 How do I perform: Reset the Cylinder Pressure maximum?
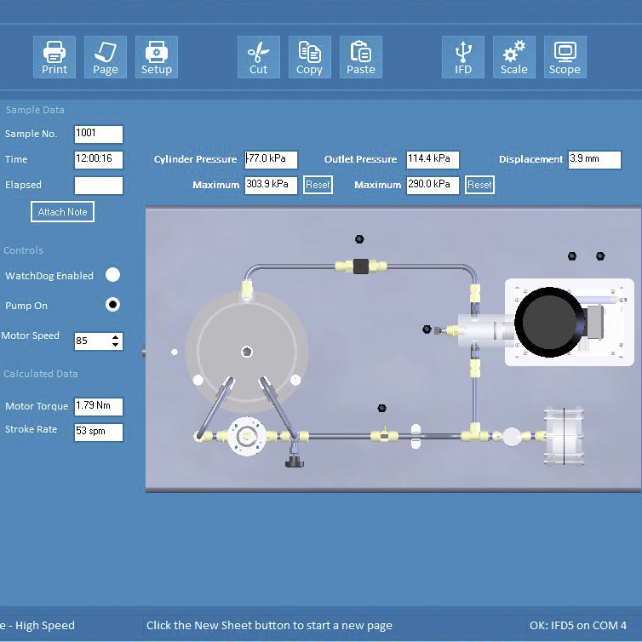pyautogui.click(x=318, y=185)
